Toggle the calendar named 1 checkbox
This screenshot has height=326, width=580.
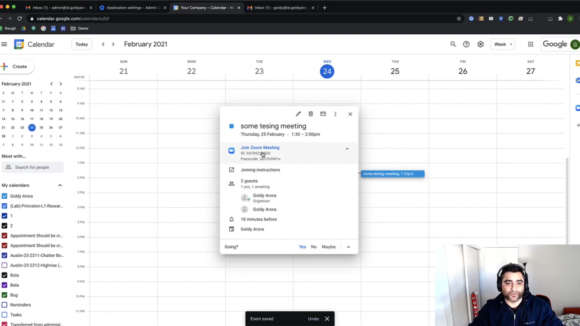click(5, 216)
